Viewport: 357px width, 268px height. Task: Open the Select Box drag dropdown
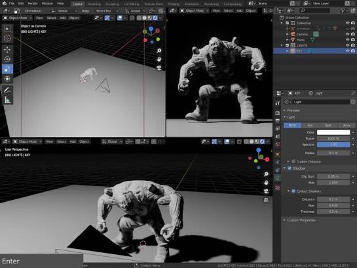pos(107,11)
